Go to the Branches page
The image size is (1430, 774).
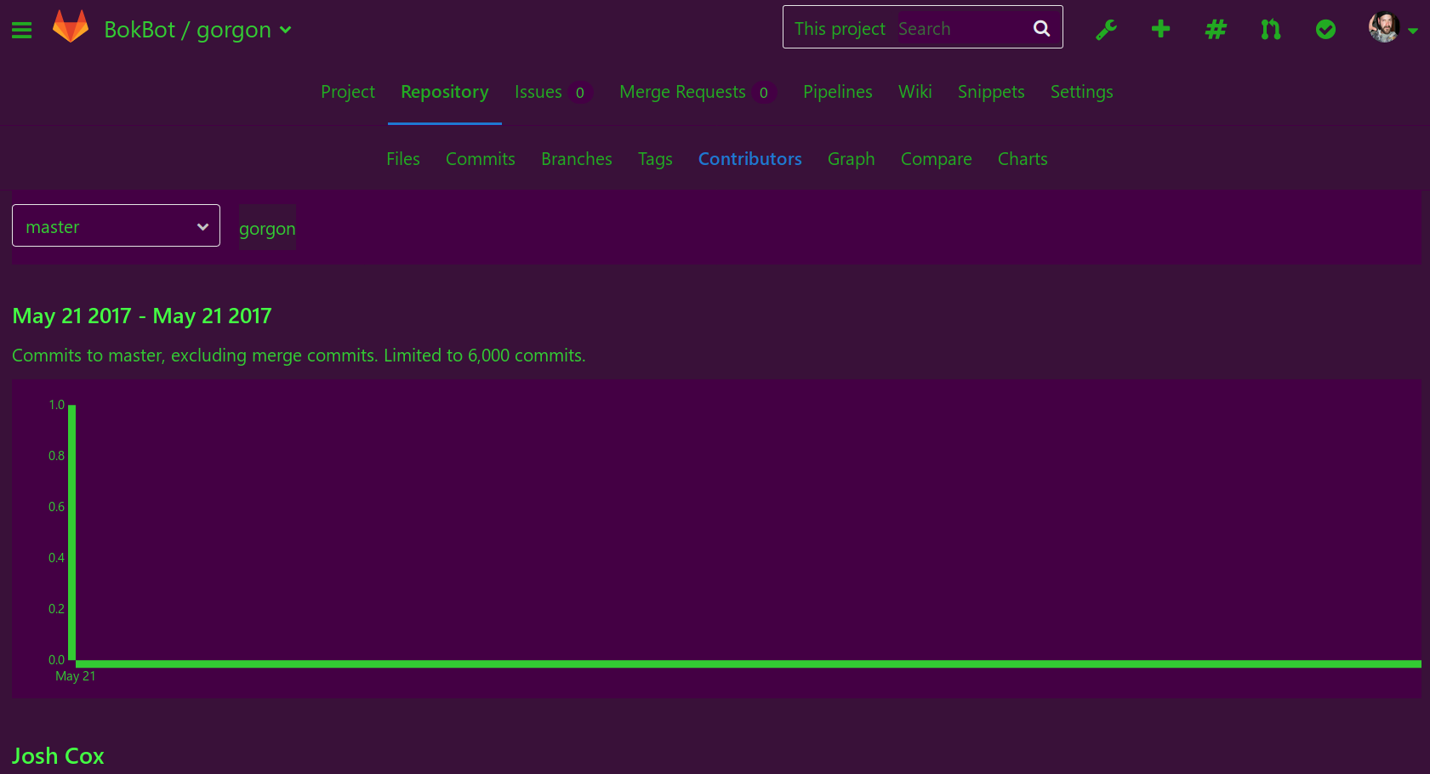point(576,159)
